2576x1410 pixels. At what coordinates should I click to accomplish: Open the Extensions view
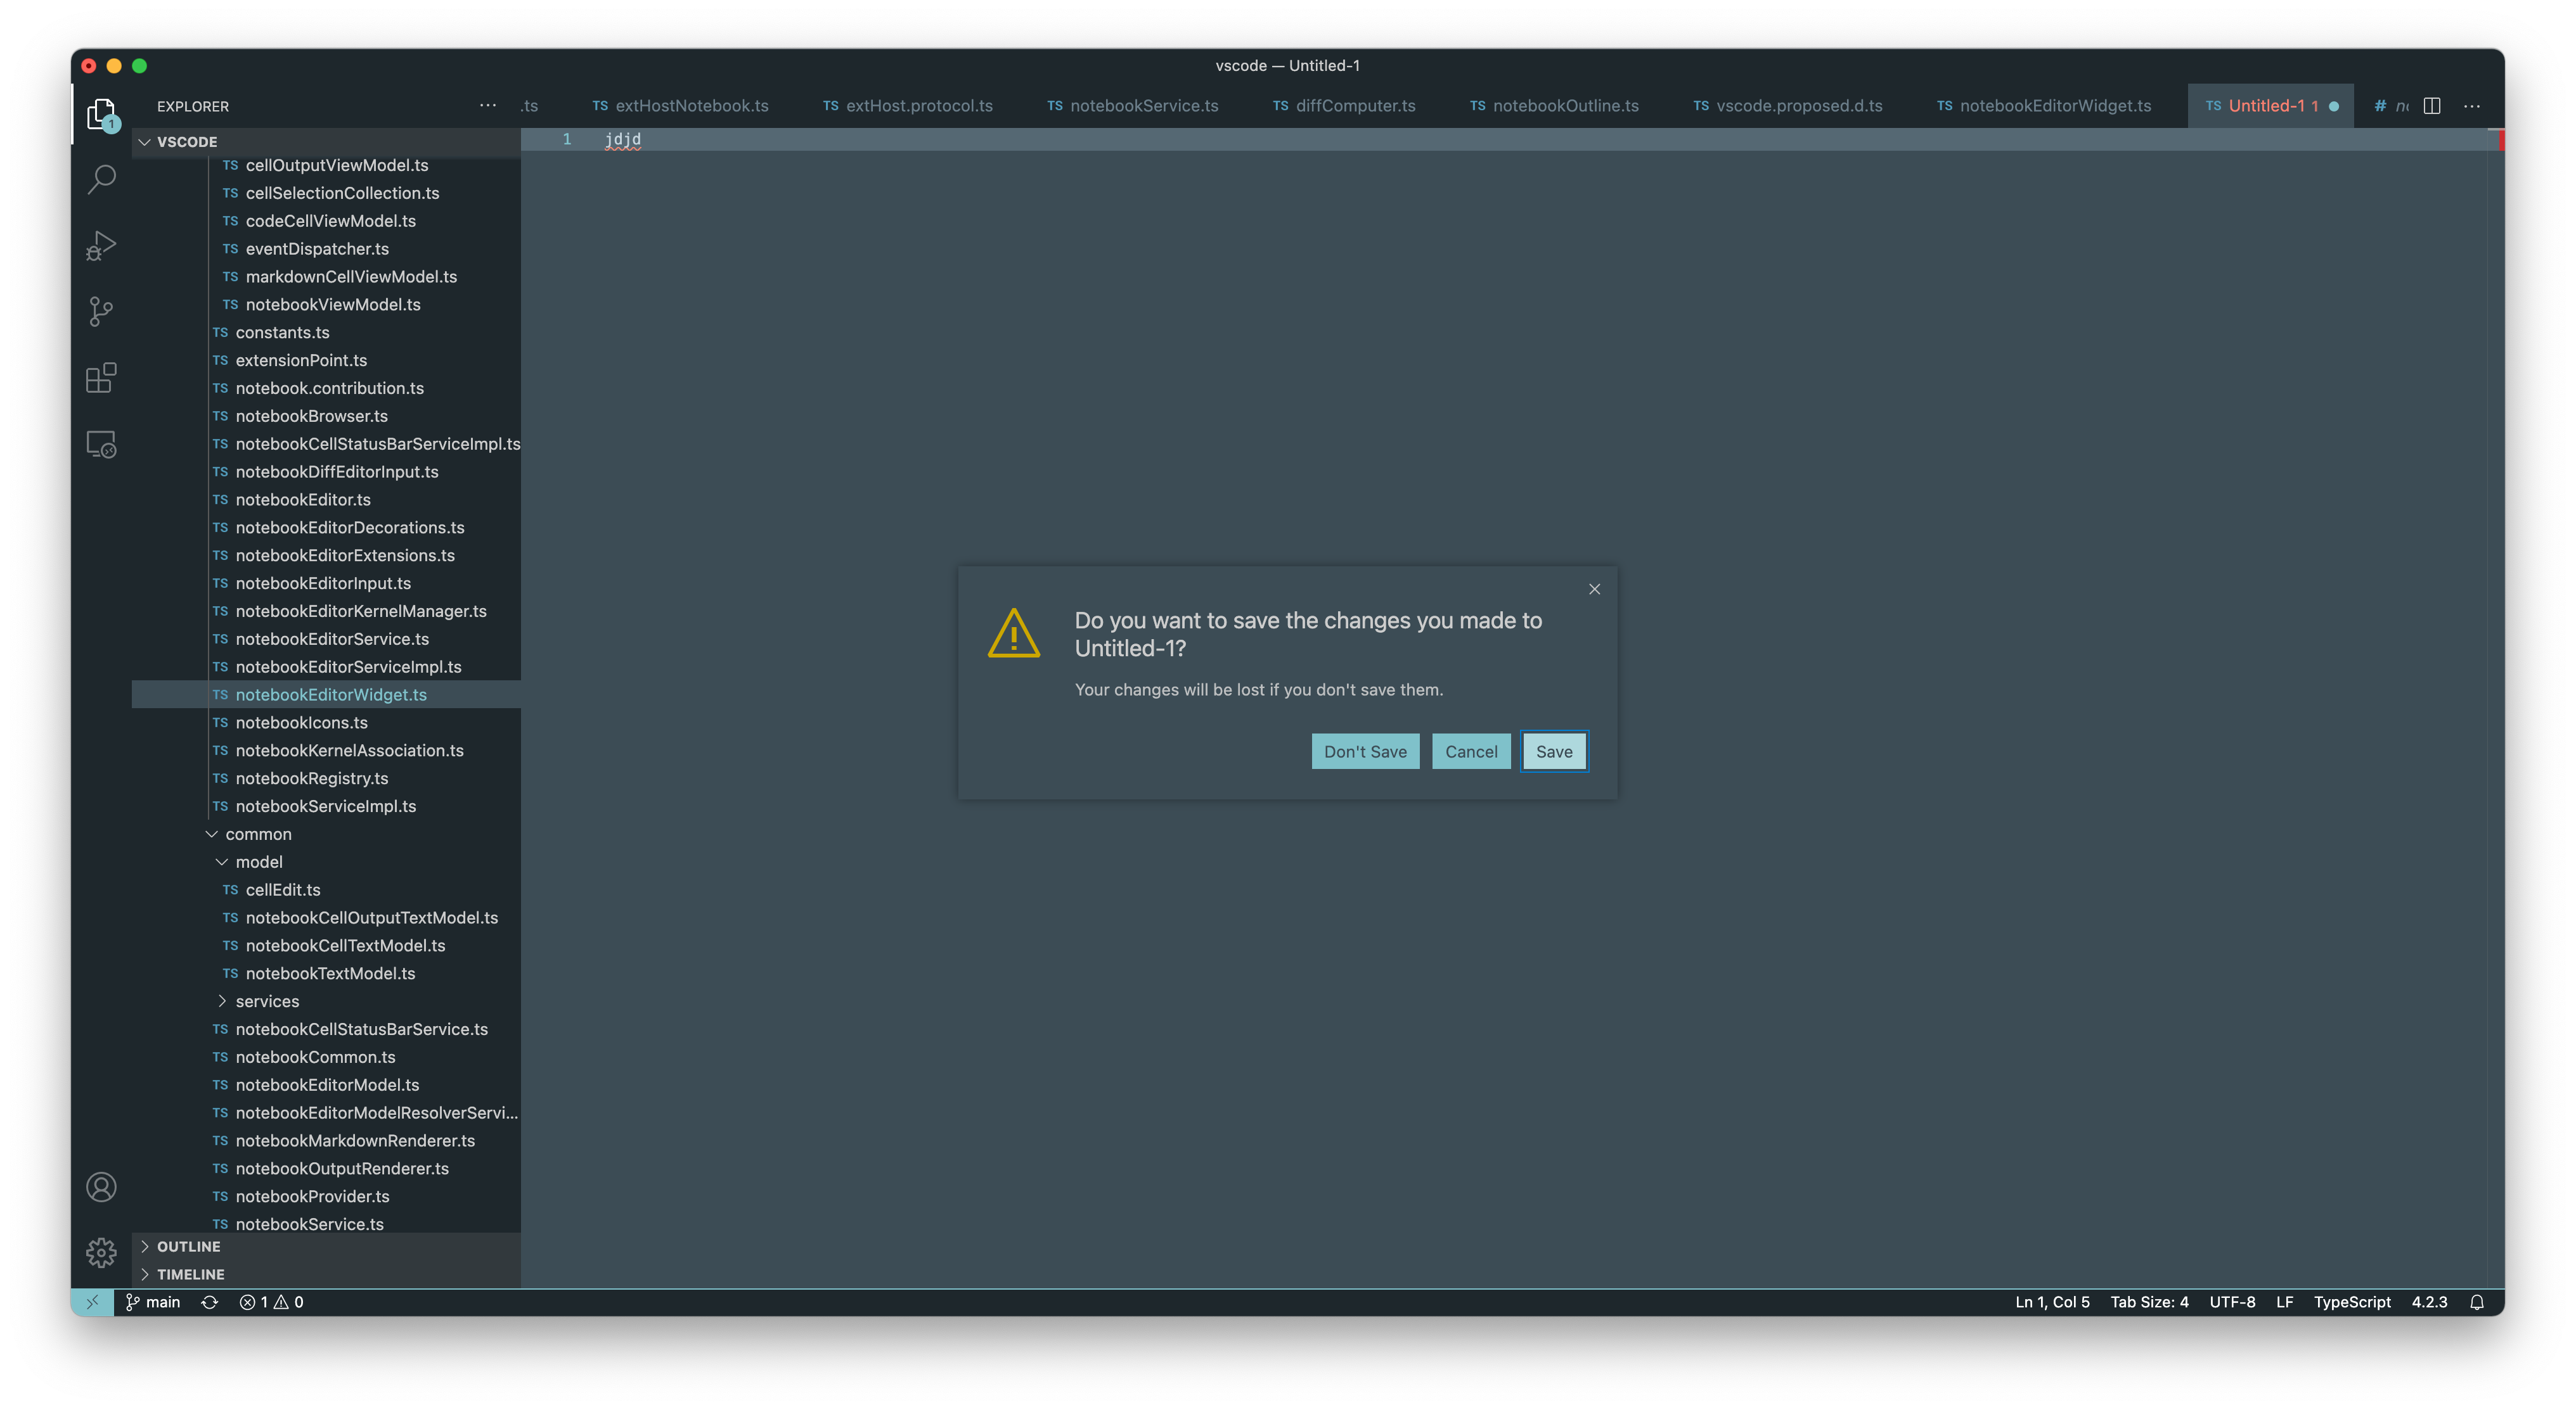coord(100,378)
